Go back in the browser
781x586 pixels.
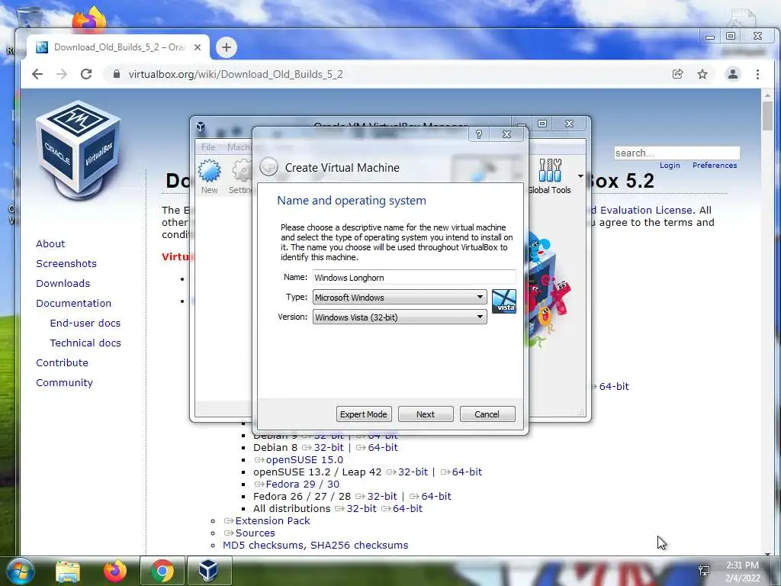pyautogui.click(x=37, y=74)
